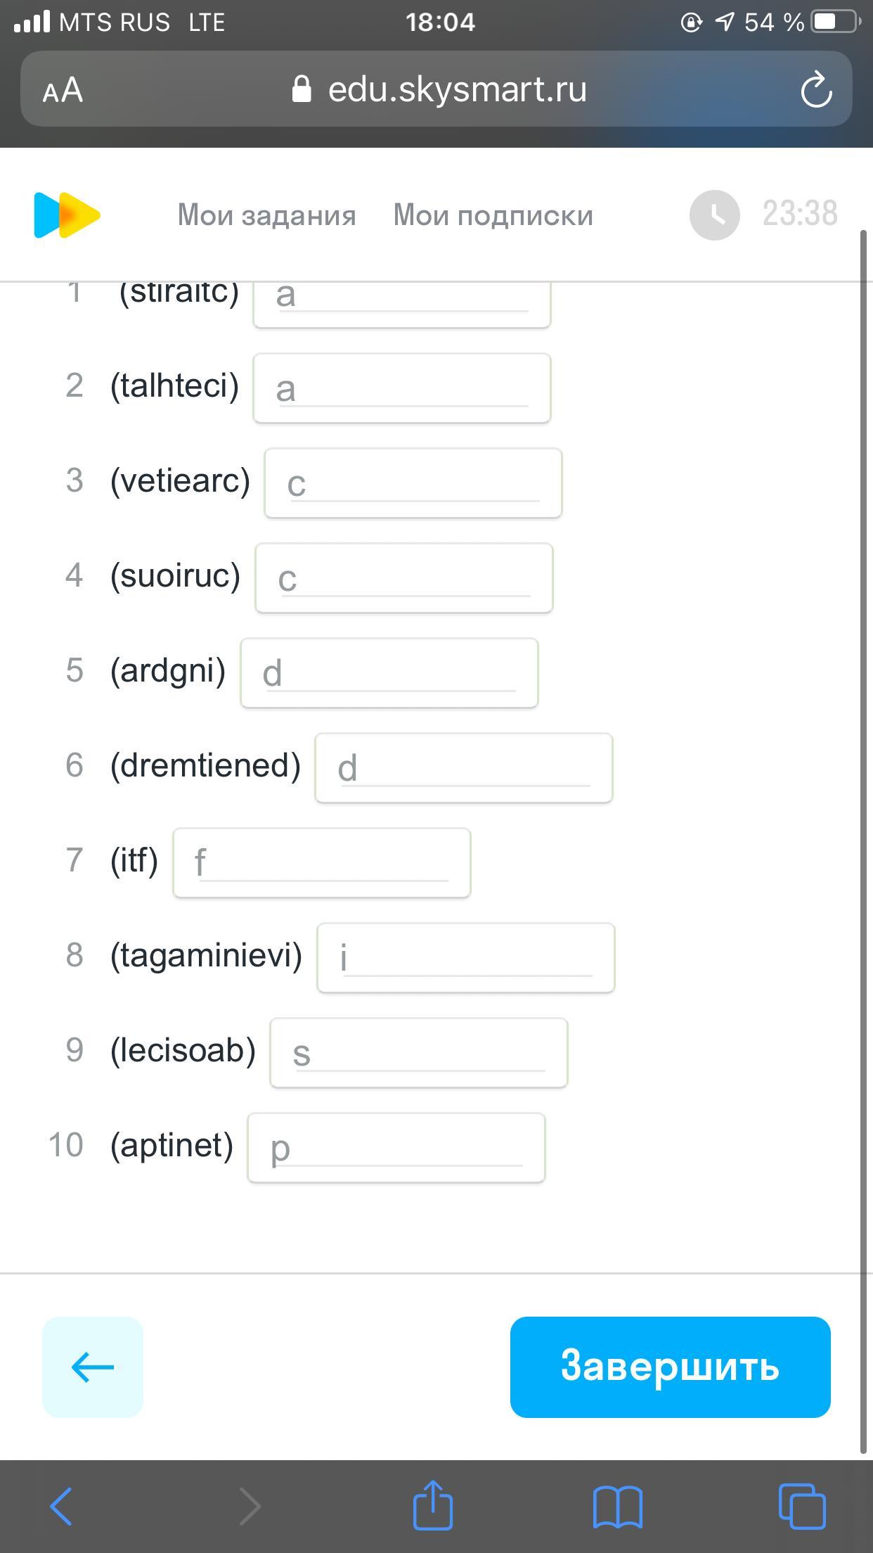The height and width of the screenshot is (1553, 873).
Task: Click the input next to (itf)
Action: tap(322, 863)
